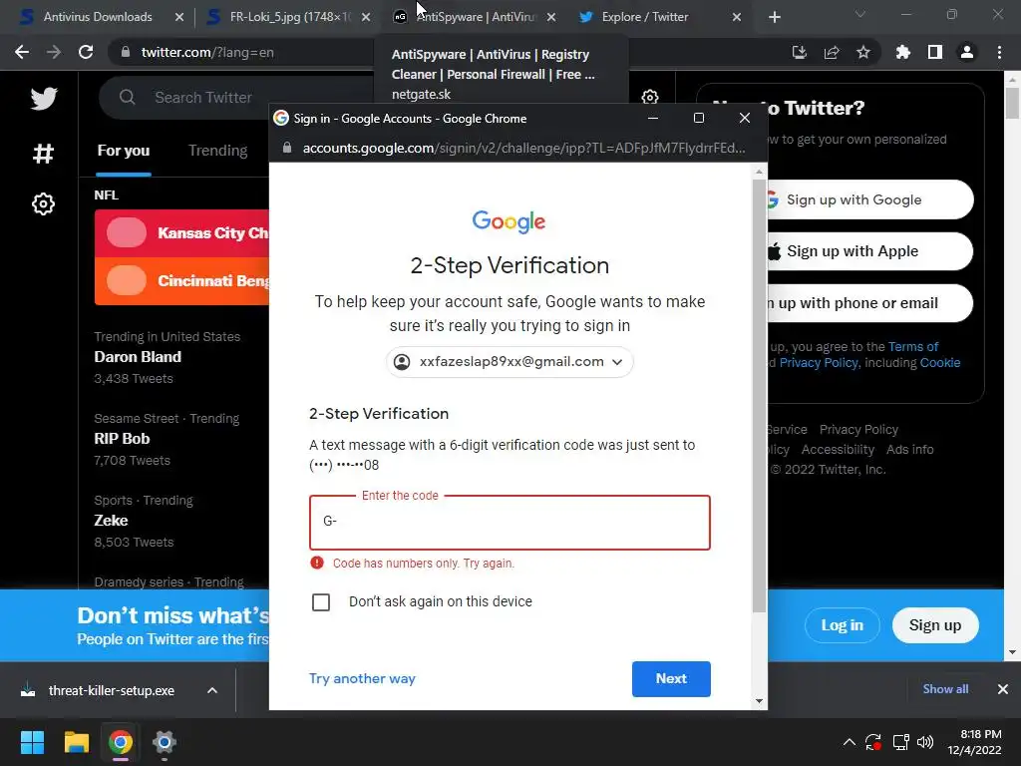Bookmark this tab with the star icon

coord(862,52)
